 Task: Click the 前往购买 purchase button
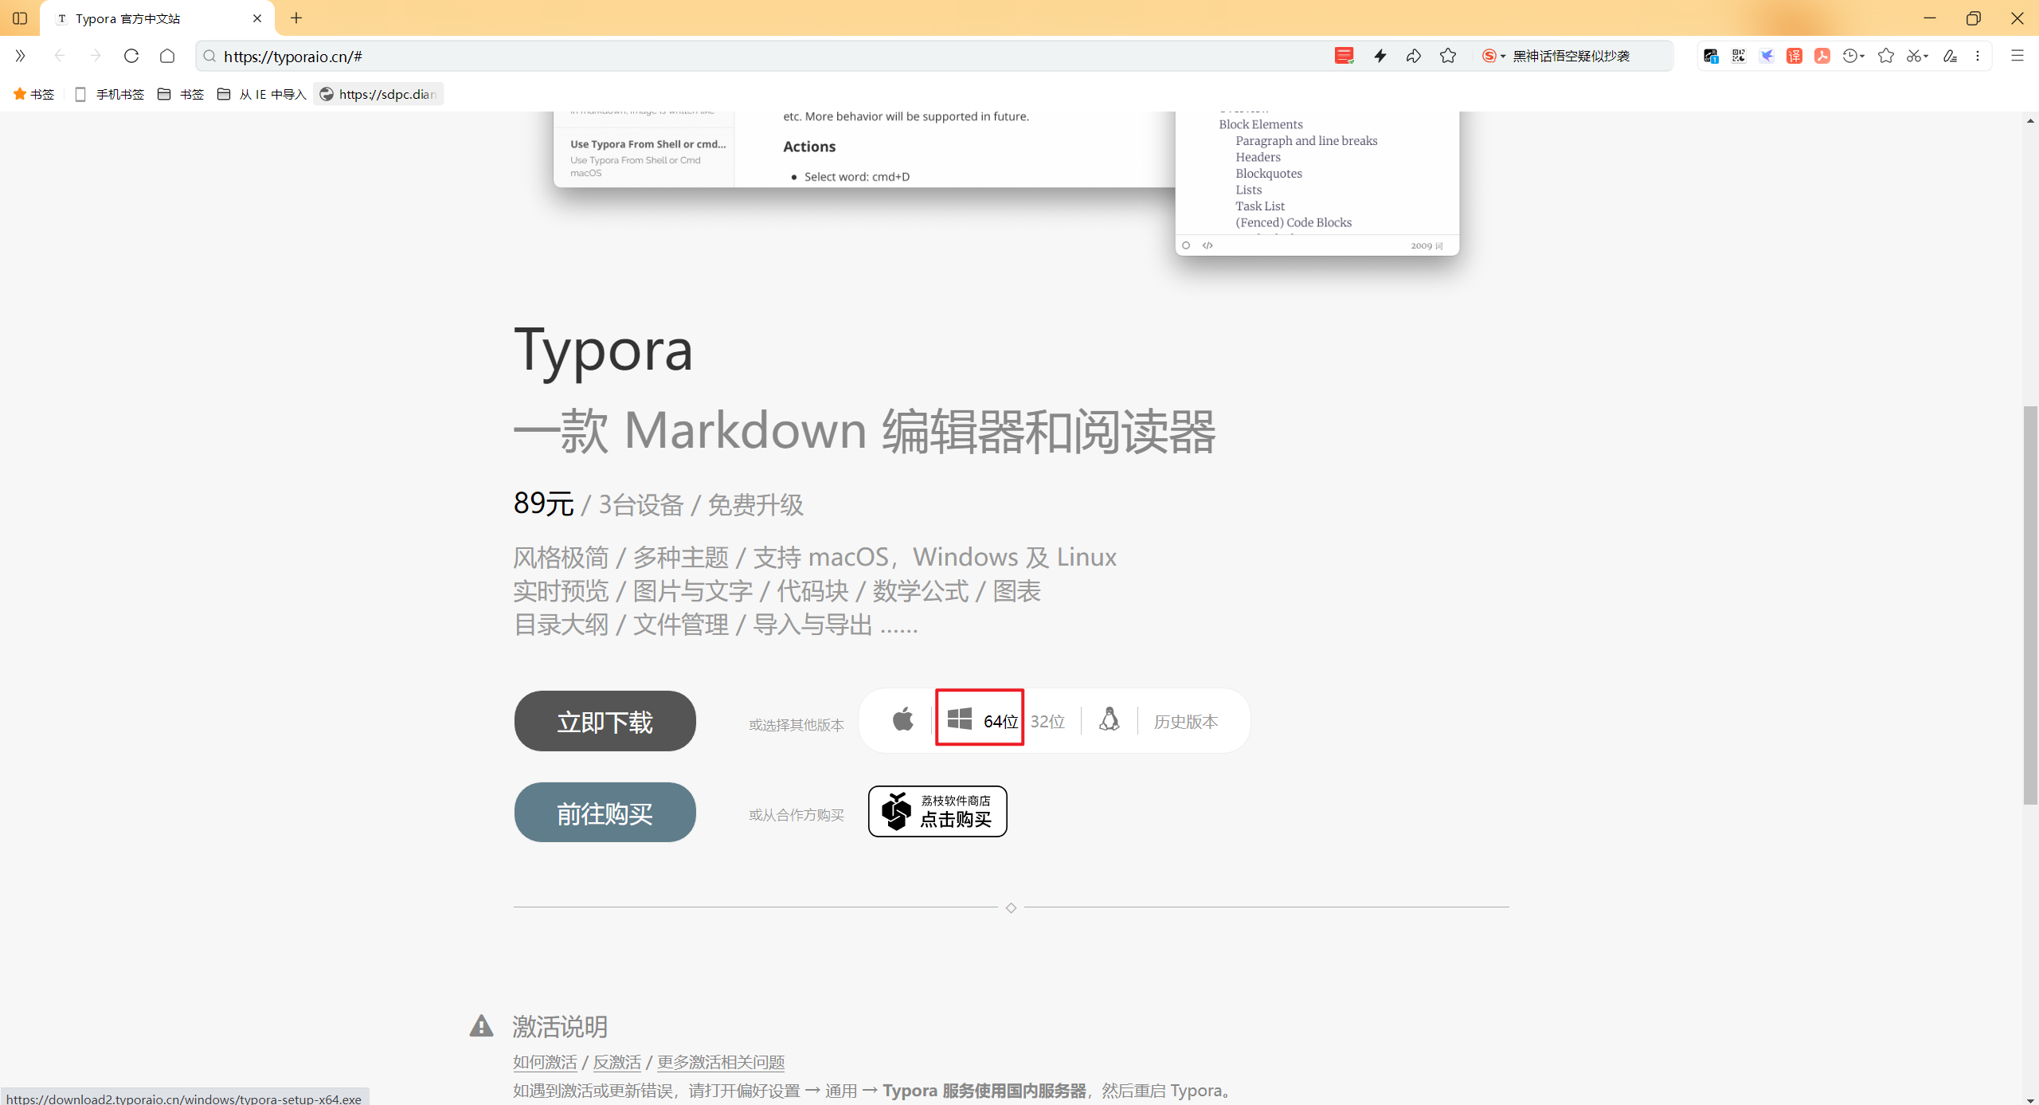click(x=605, y=813)
